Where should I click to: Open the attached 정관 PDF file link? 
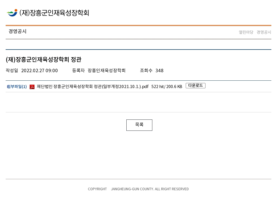pos(93,87)
